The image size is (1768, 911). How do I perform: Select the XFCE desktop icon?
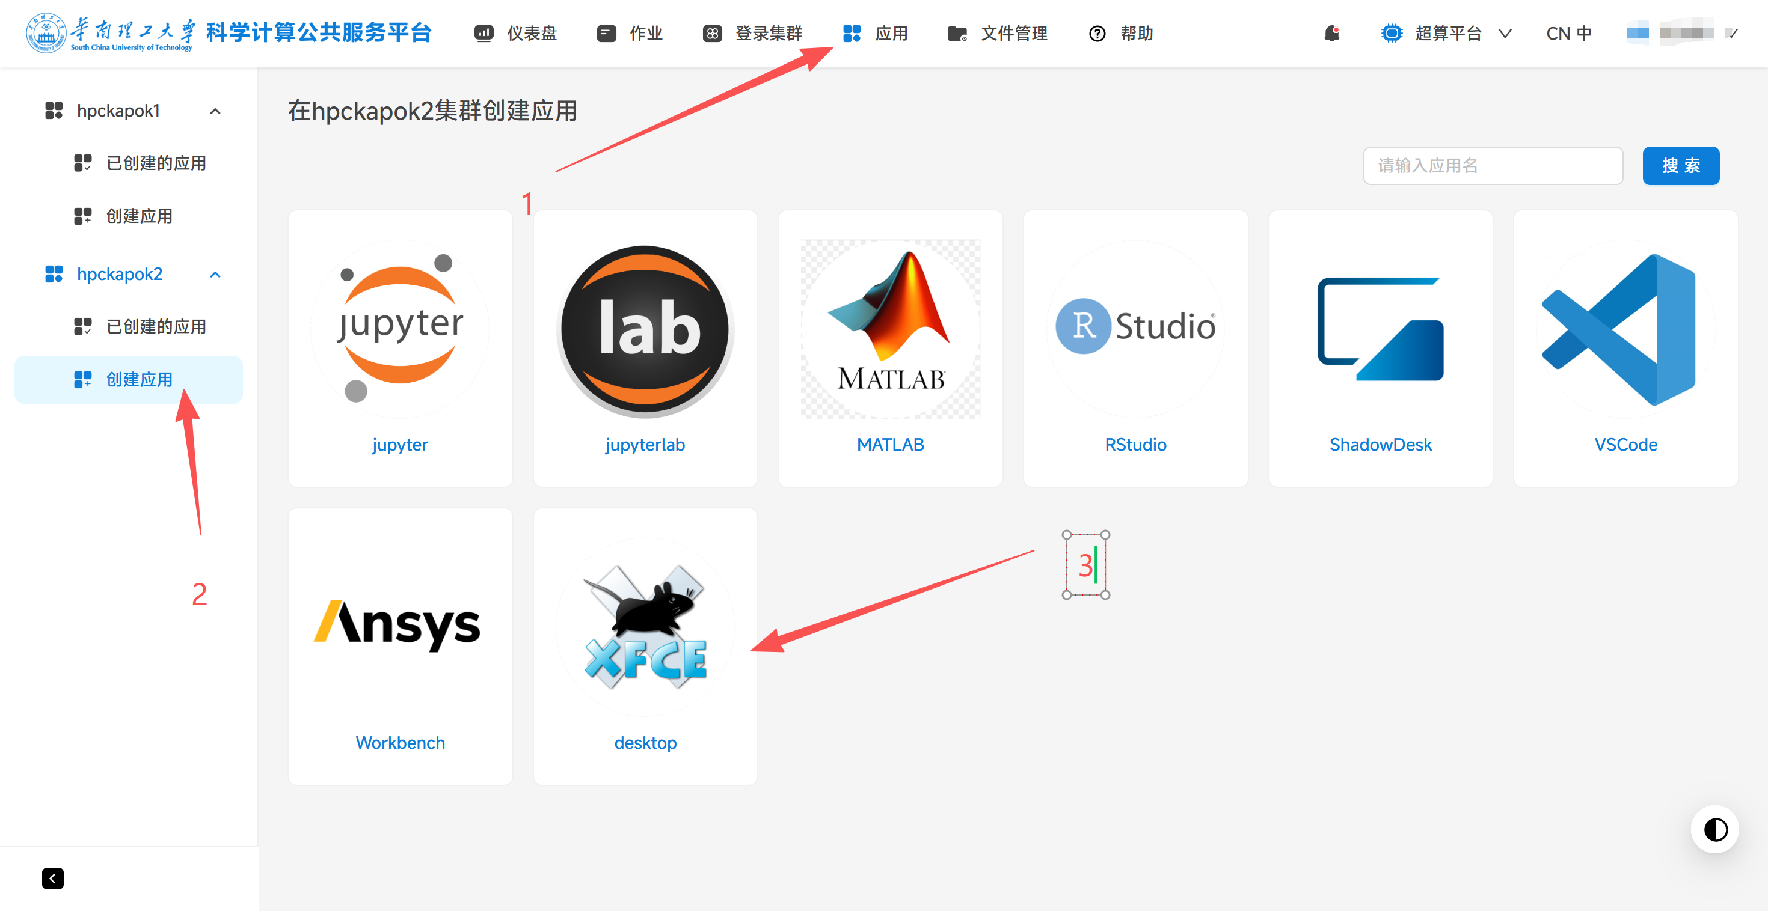pos(645,626)
